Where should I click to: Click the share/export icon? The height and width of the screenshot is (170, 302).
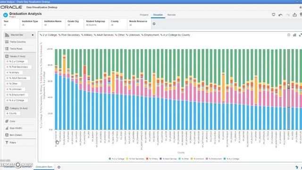(294, 15)
